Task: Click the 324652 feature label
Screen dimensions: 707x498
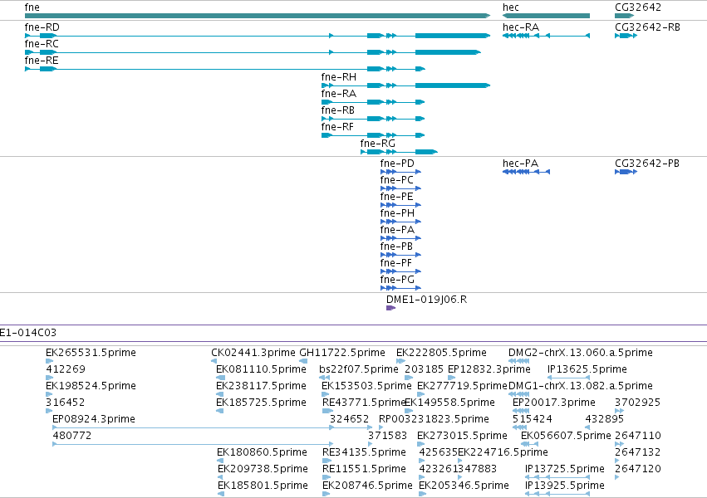Action: click(x=350, y=419)
